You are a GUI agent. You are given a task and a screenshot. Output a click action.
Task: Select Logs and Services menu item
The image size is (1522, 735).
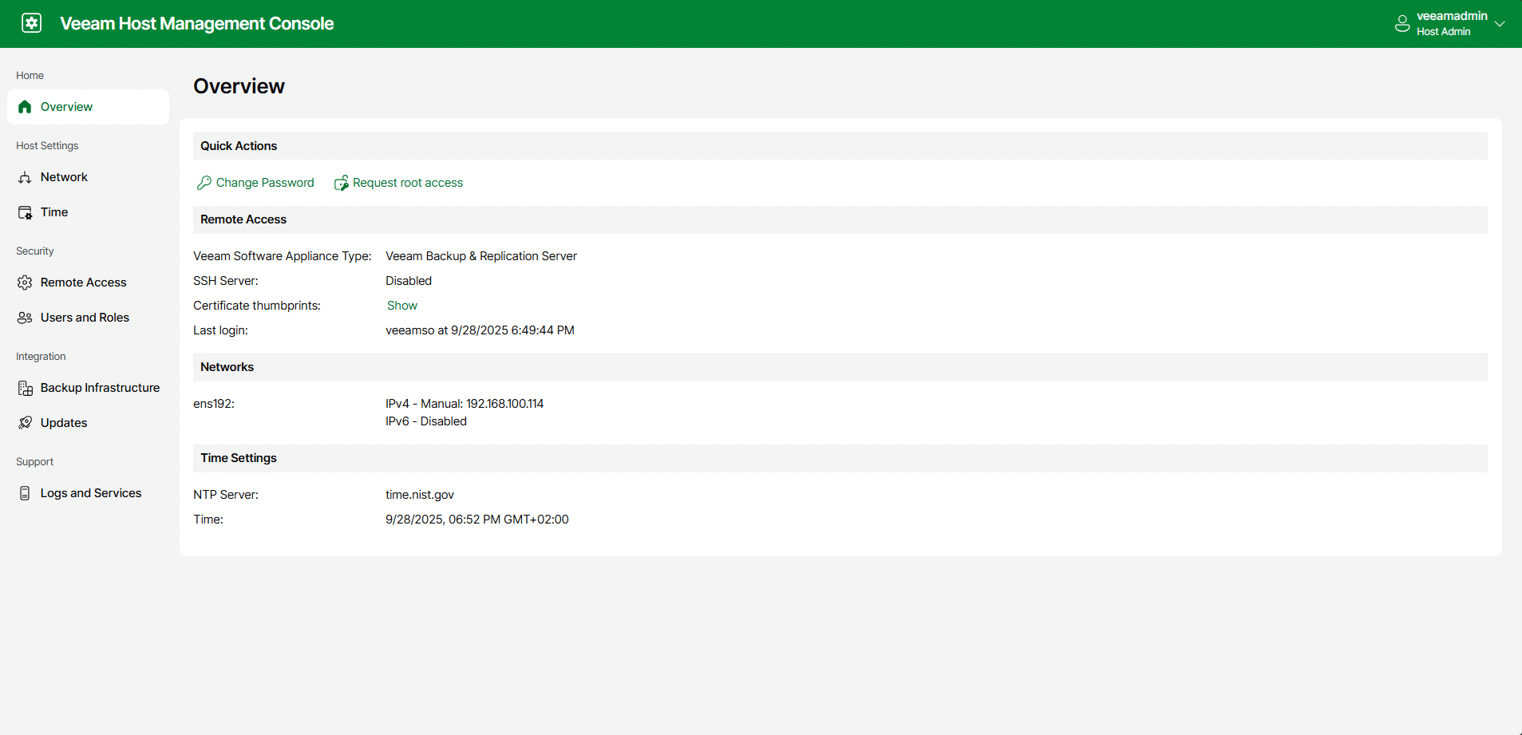tap(91, 493)
